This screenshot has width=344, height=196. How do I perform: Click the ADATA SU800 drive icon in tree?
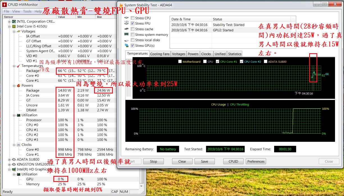[x=14, y=160]
